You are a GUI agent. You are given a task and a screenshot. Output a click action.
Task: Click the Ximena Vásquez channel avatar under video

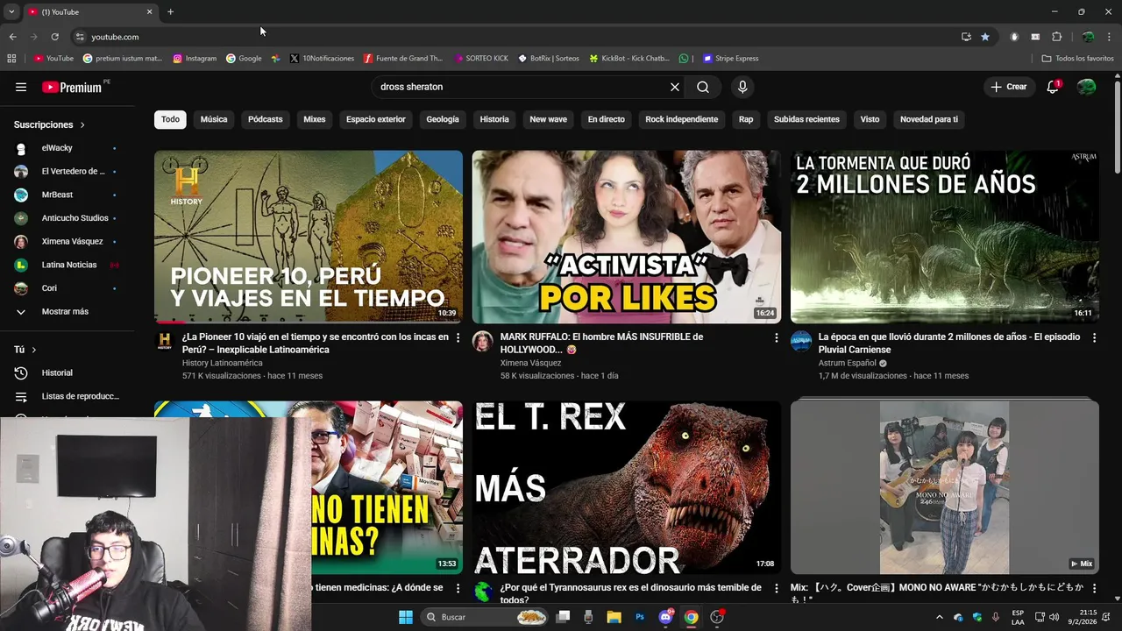(483, 342)
